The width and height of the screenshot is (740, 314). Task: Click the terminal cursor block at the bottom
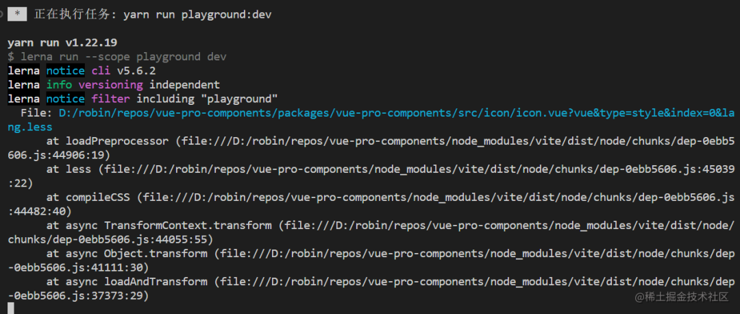coord(11,309)
